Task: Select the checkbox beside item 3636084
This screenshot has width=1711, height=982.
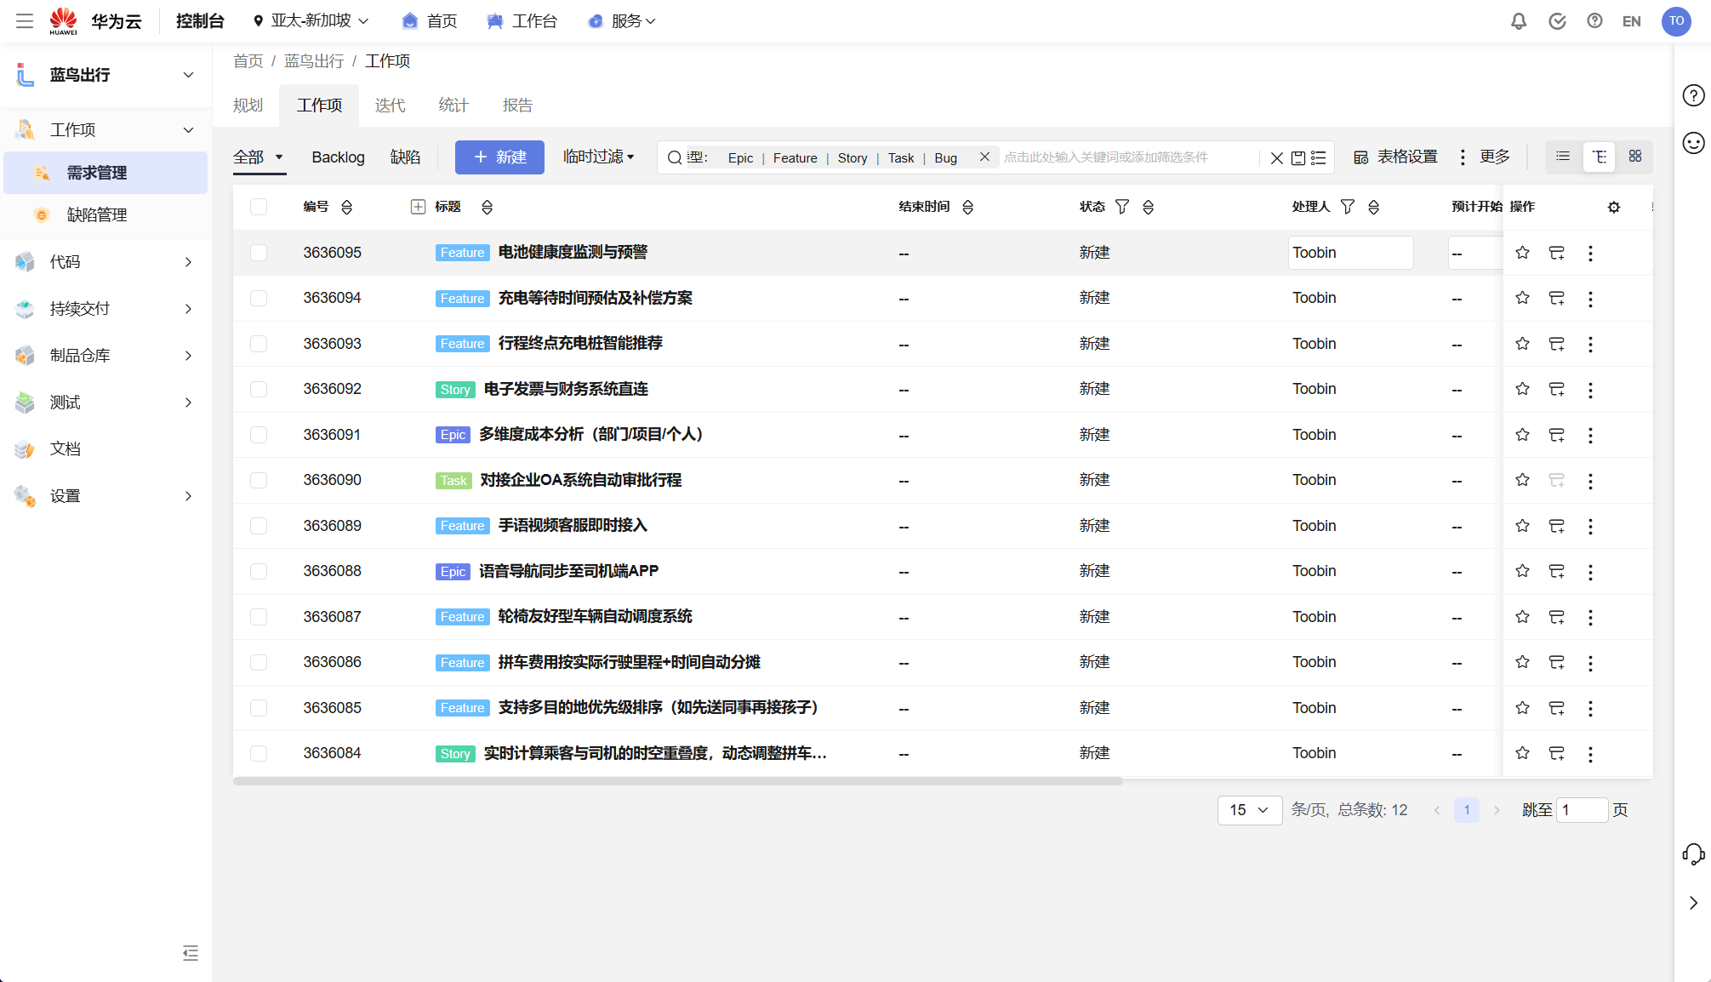Action: (x=259, y=753)
